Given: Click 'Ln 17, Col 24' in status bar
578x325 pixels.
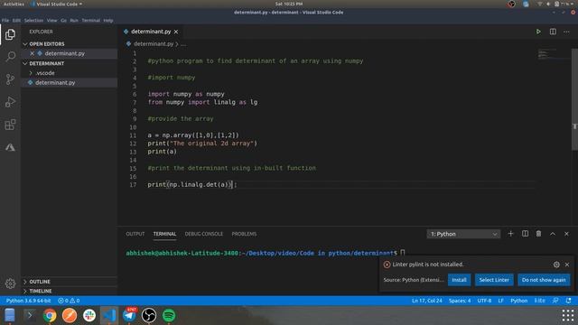Looking at the screenshot, I should pyautogui.click(x=427, y=301).
